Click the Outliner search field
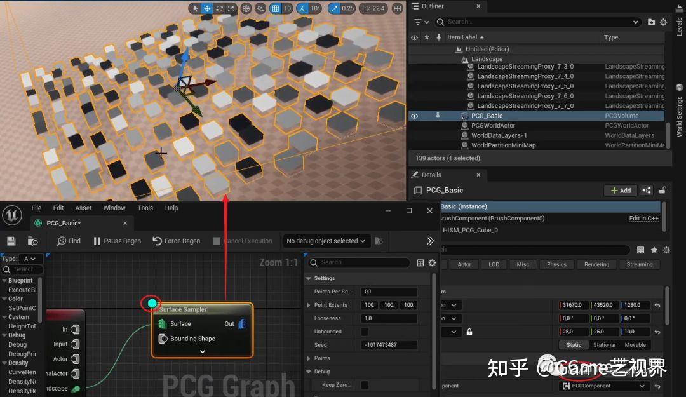 [540, 22]
